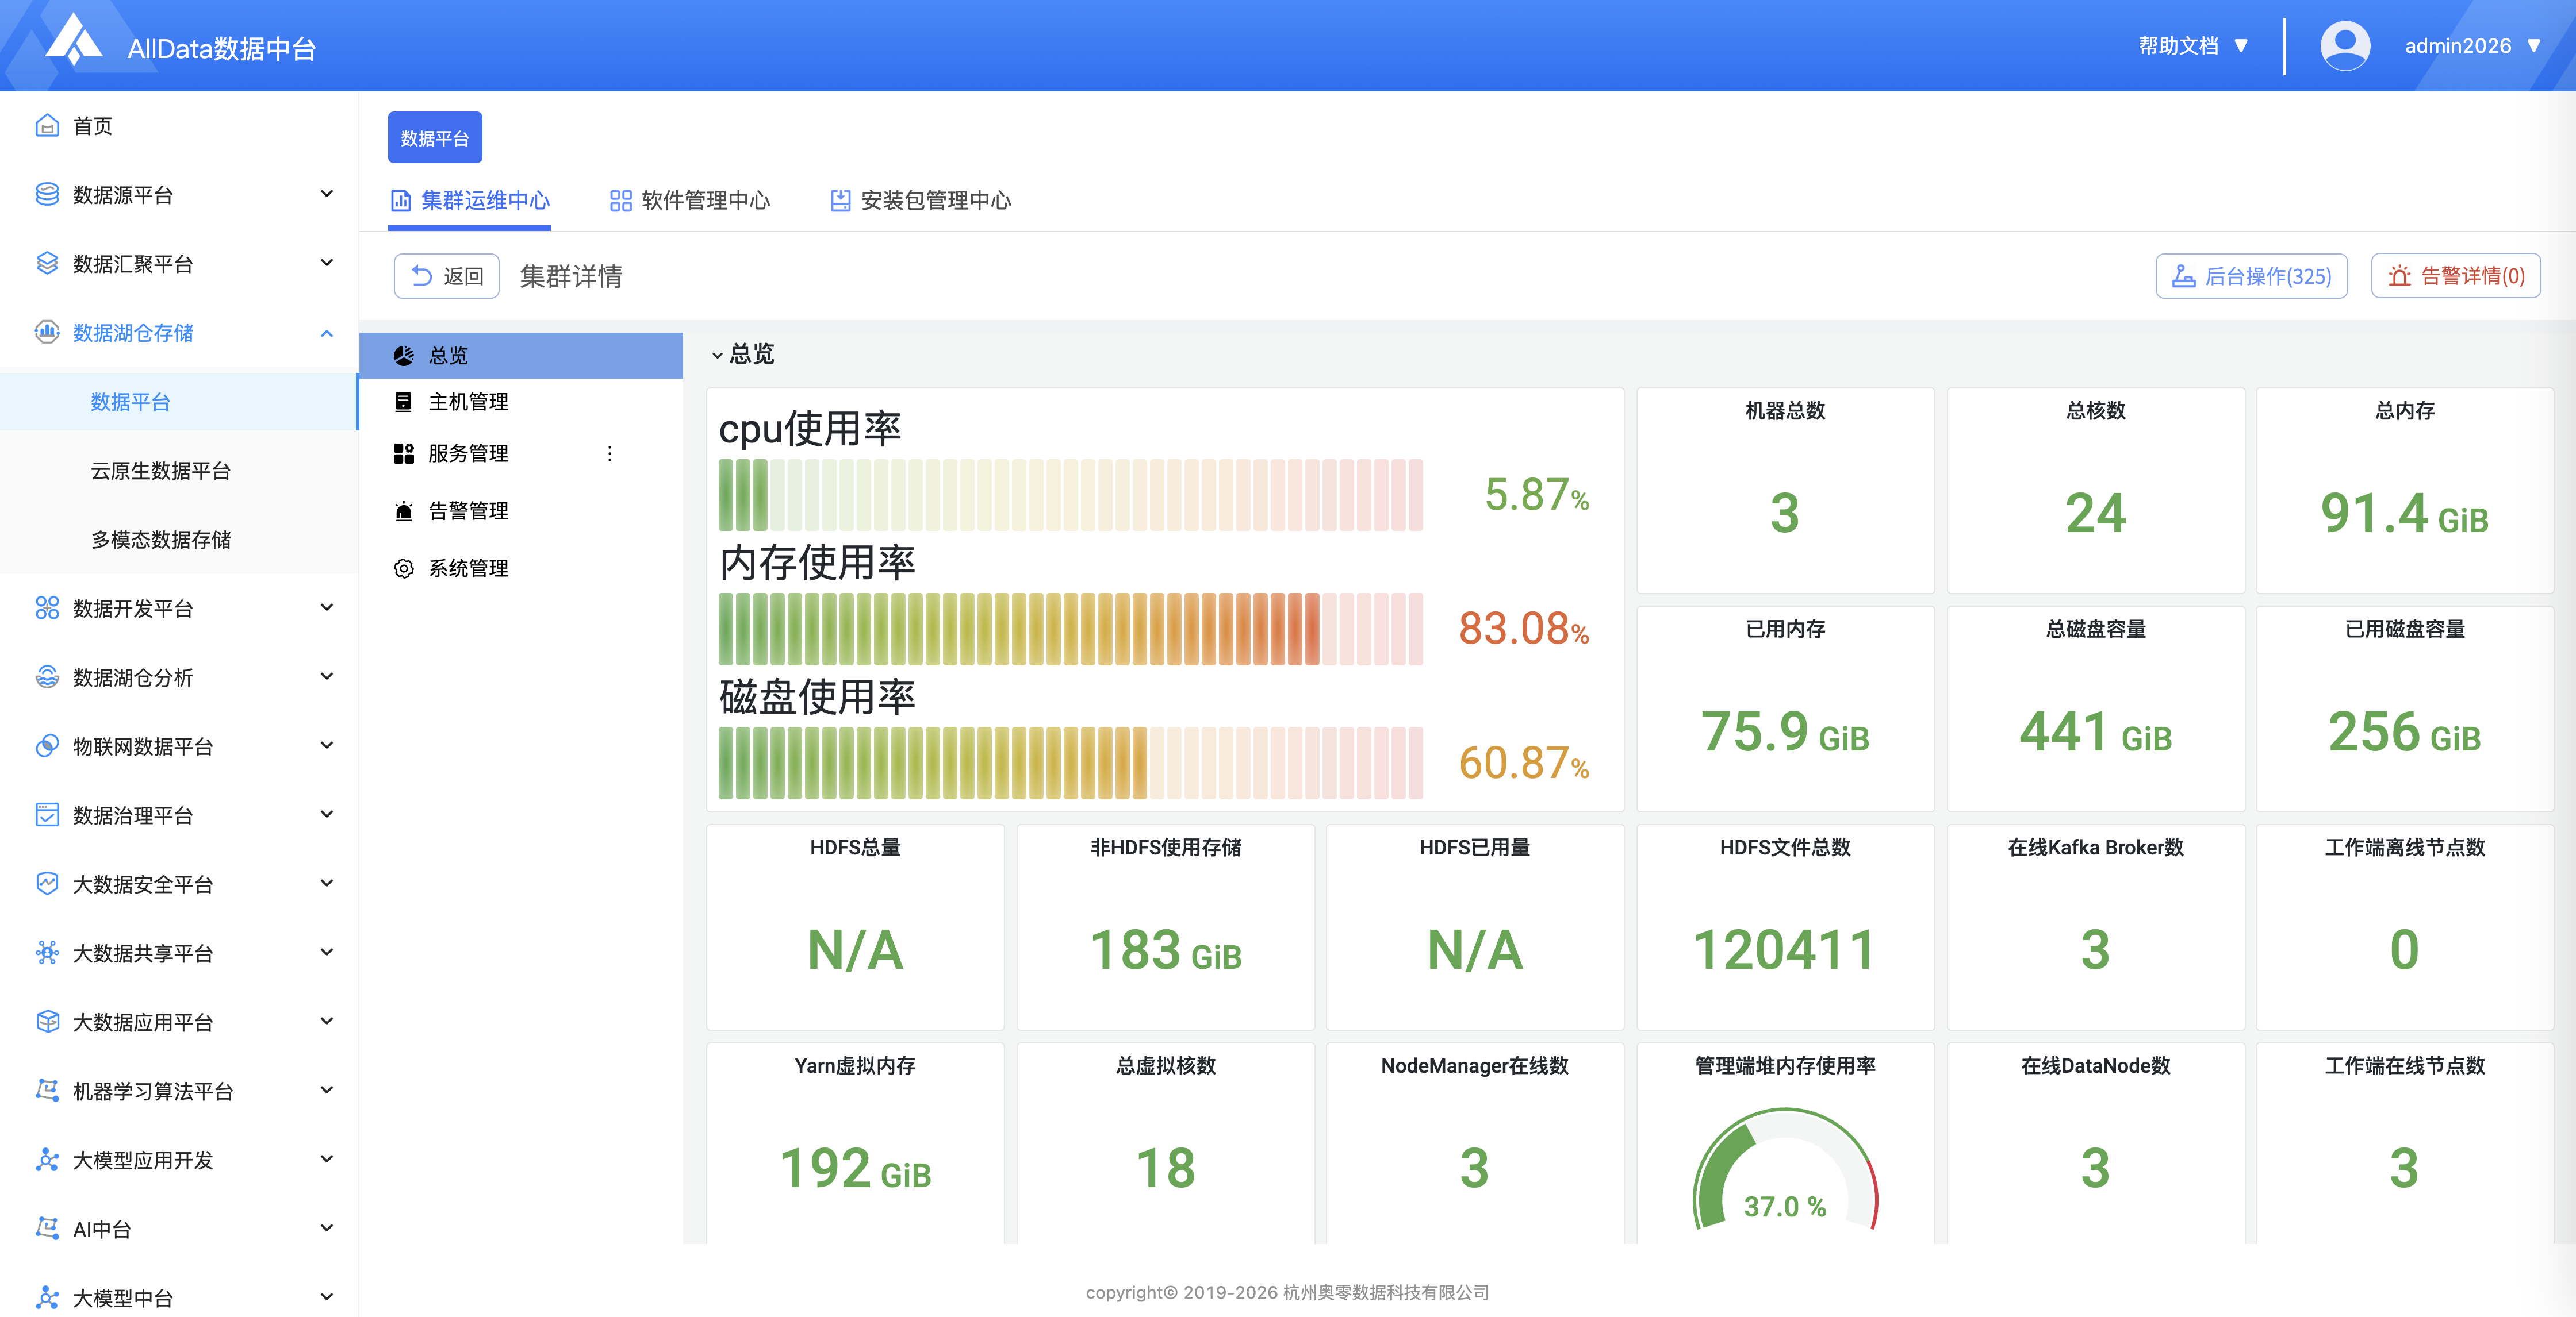Open the admin2026 user dropdown

2473,46
